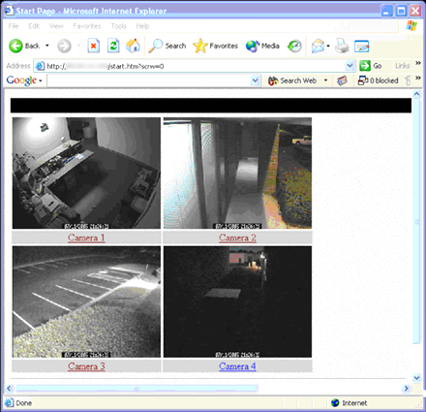Open the Camera 1 link
This screenshot has width=426, height=412.
point(86,238)
